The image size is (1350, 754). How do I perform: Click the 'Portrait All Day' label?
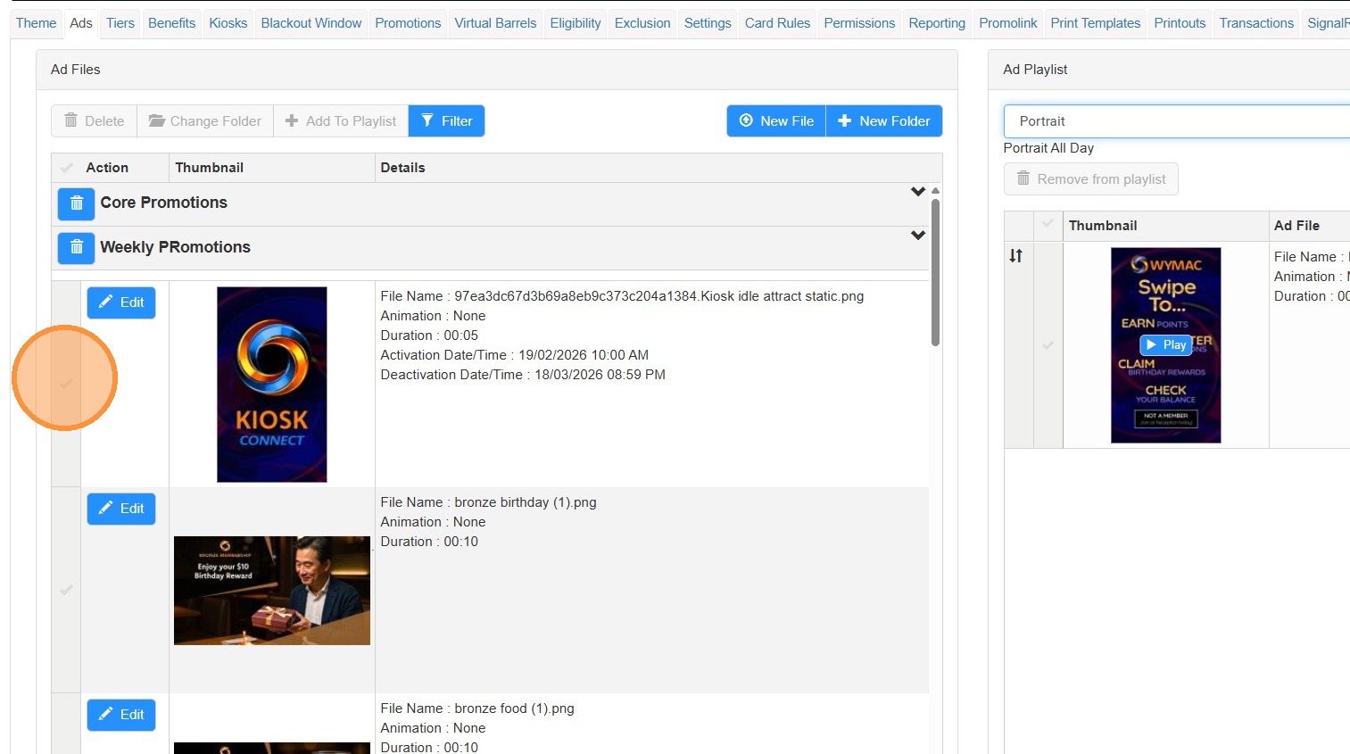coord(1048,148)
